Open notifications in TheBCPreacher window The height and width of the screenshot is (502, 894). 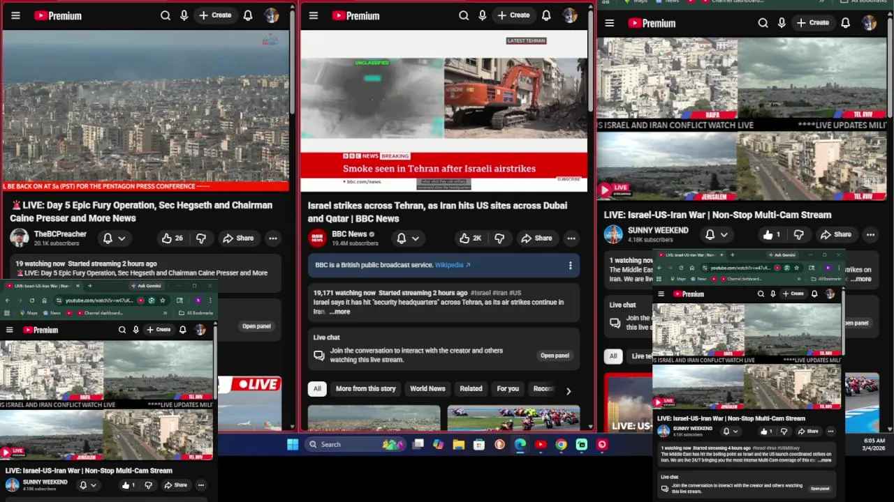click(x=248, y=15)
